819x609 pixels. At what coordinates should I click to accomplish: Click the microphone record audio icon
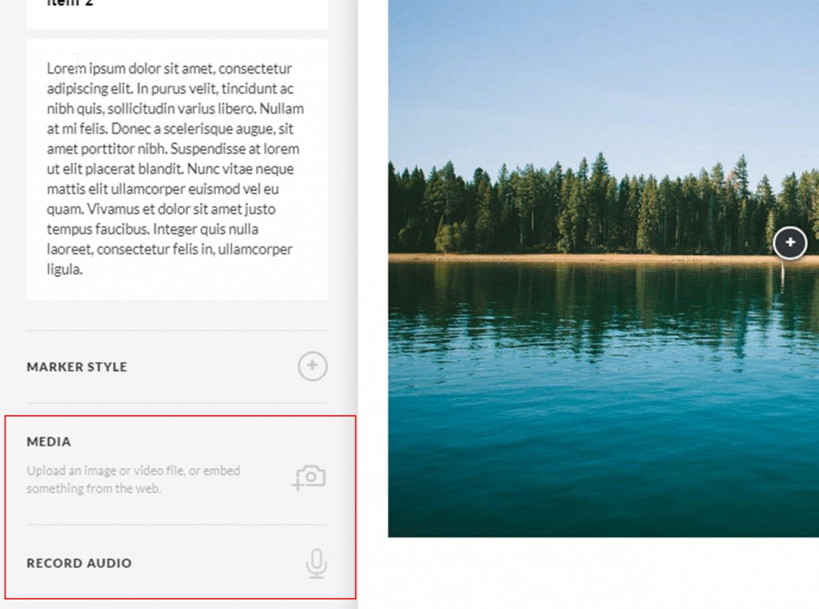[316, 563]
